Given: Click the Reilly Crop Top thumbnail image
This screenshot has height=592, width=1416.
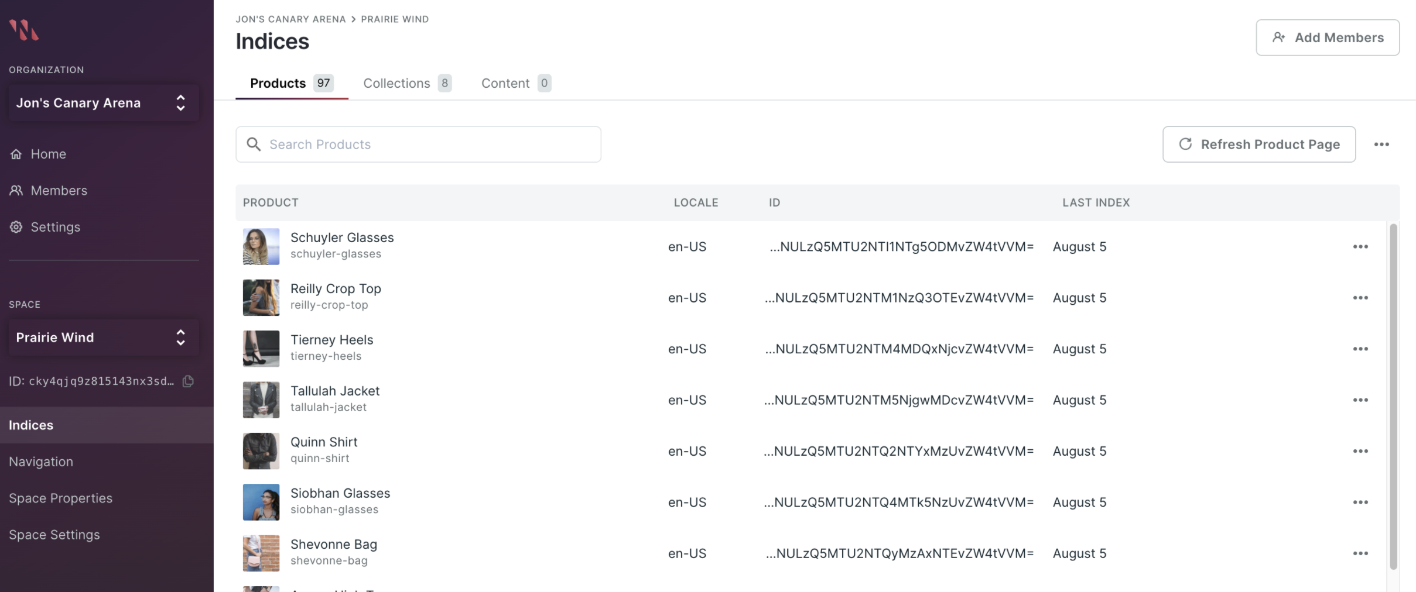Looking at the screenshot, I should pyautogui.click(x=261, y=298).
